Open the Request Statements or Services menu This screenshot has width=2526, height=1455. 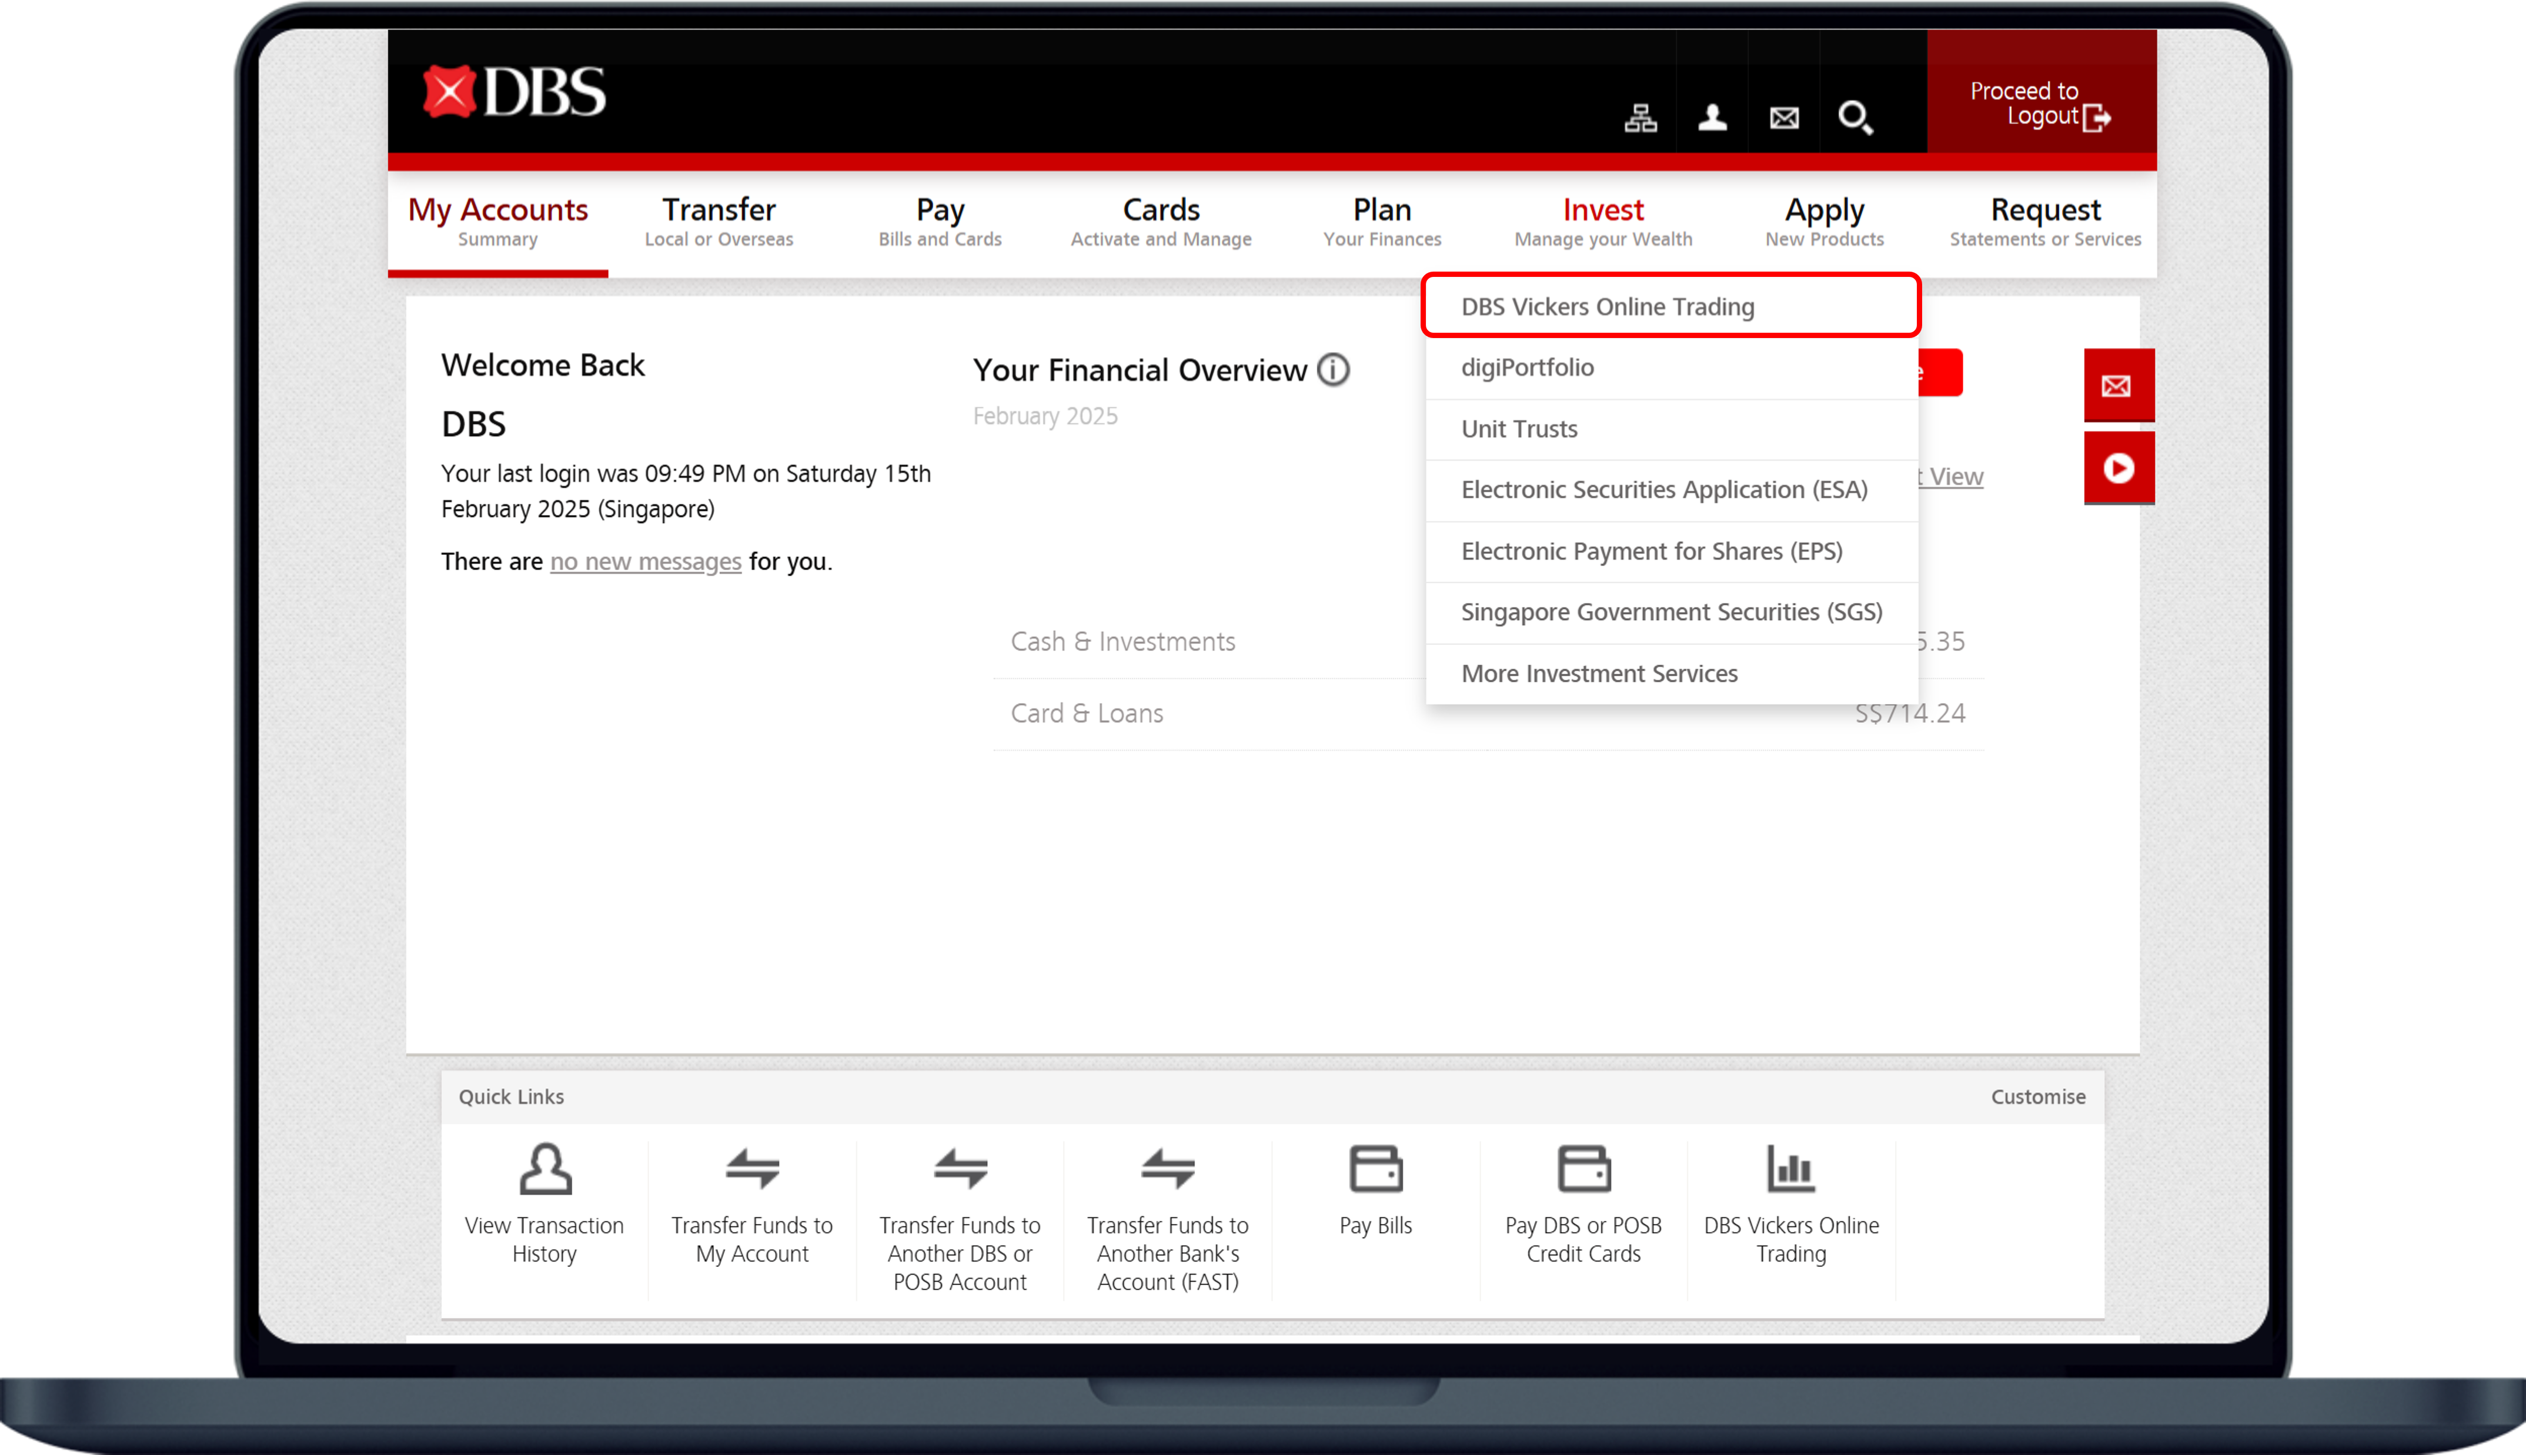2046,223
